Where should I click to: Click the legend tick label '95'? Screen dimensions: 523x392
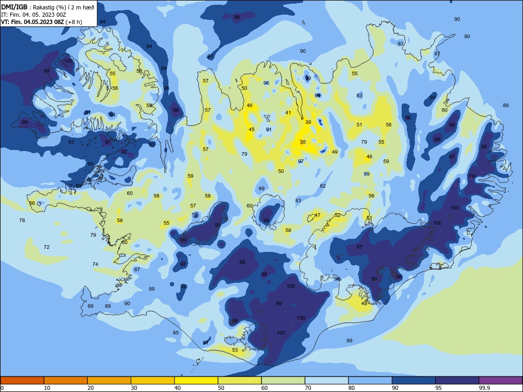pos(439,388)
